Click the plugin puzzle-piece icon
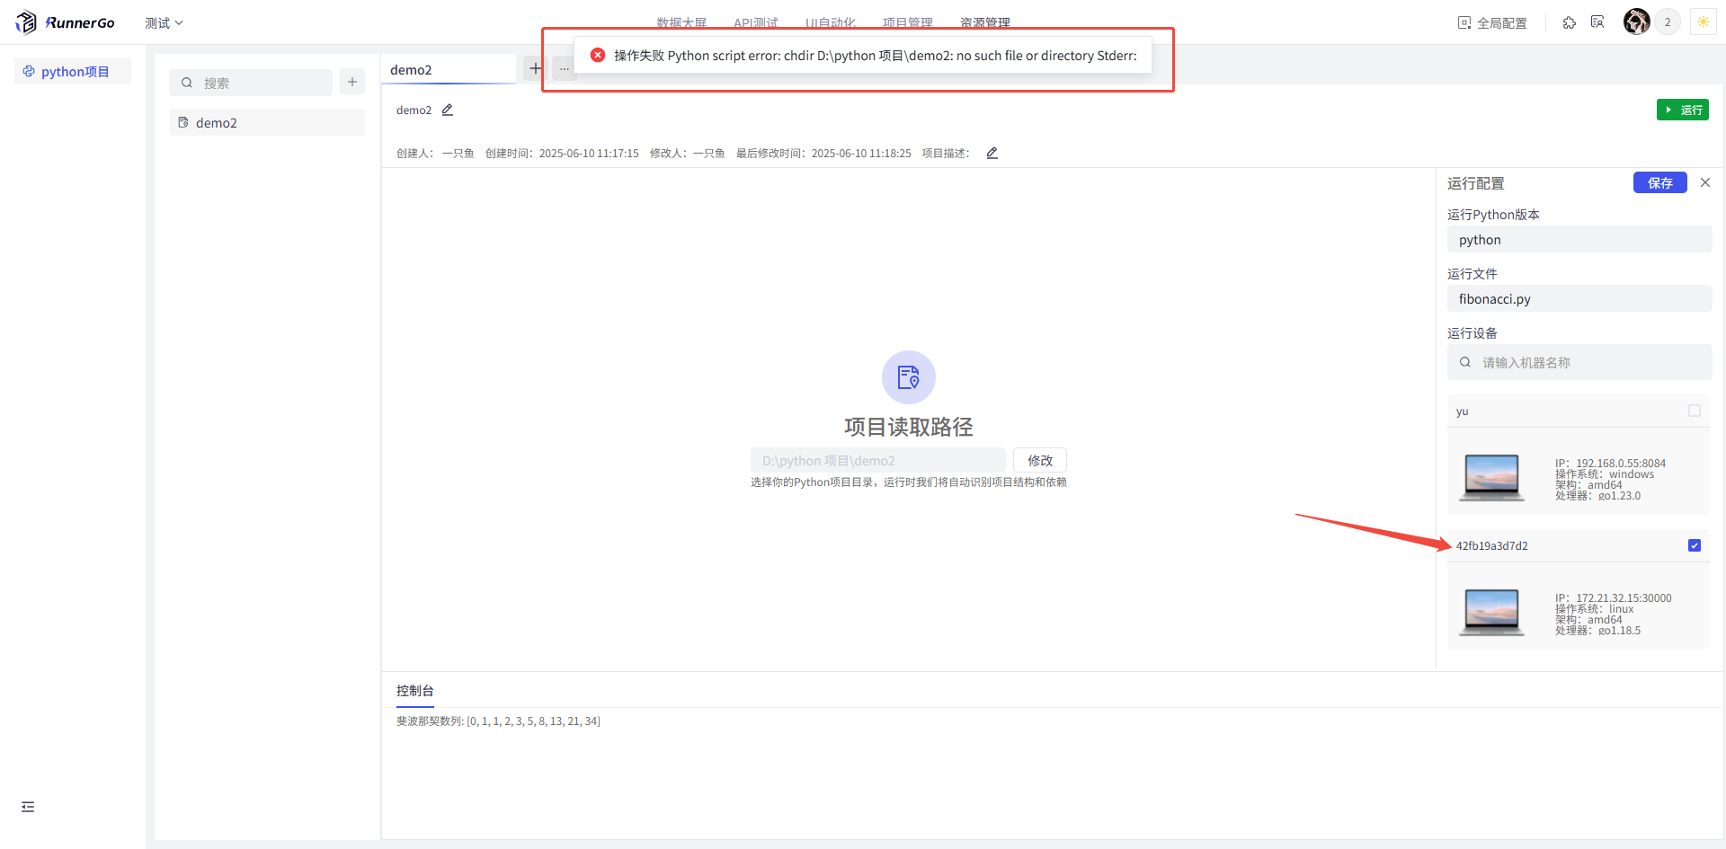The width and height of the screenshot is (1726, 849). [x=1569, y=22]
